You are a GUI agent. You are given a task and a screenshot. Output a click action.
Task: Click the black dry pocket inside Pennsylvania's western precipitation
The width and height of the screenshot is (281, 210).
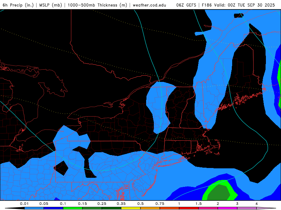[61, 168]
